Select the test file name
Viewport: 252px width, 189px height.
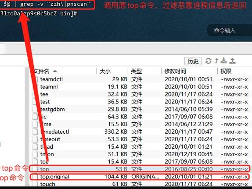point(45,102)
